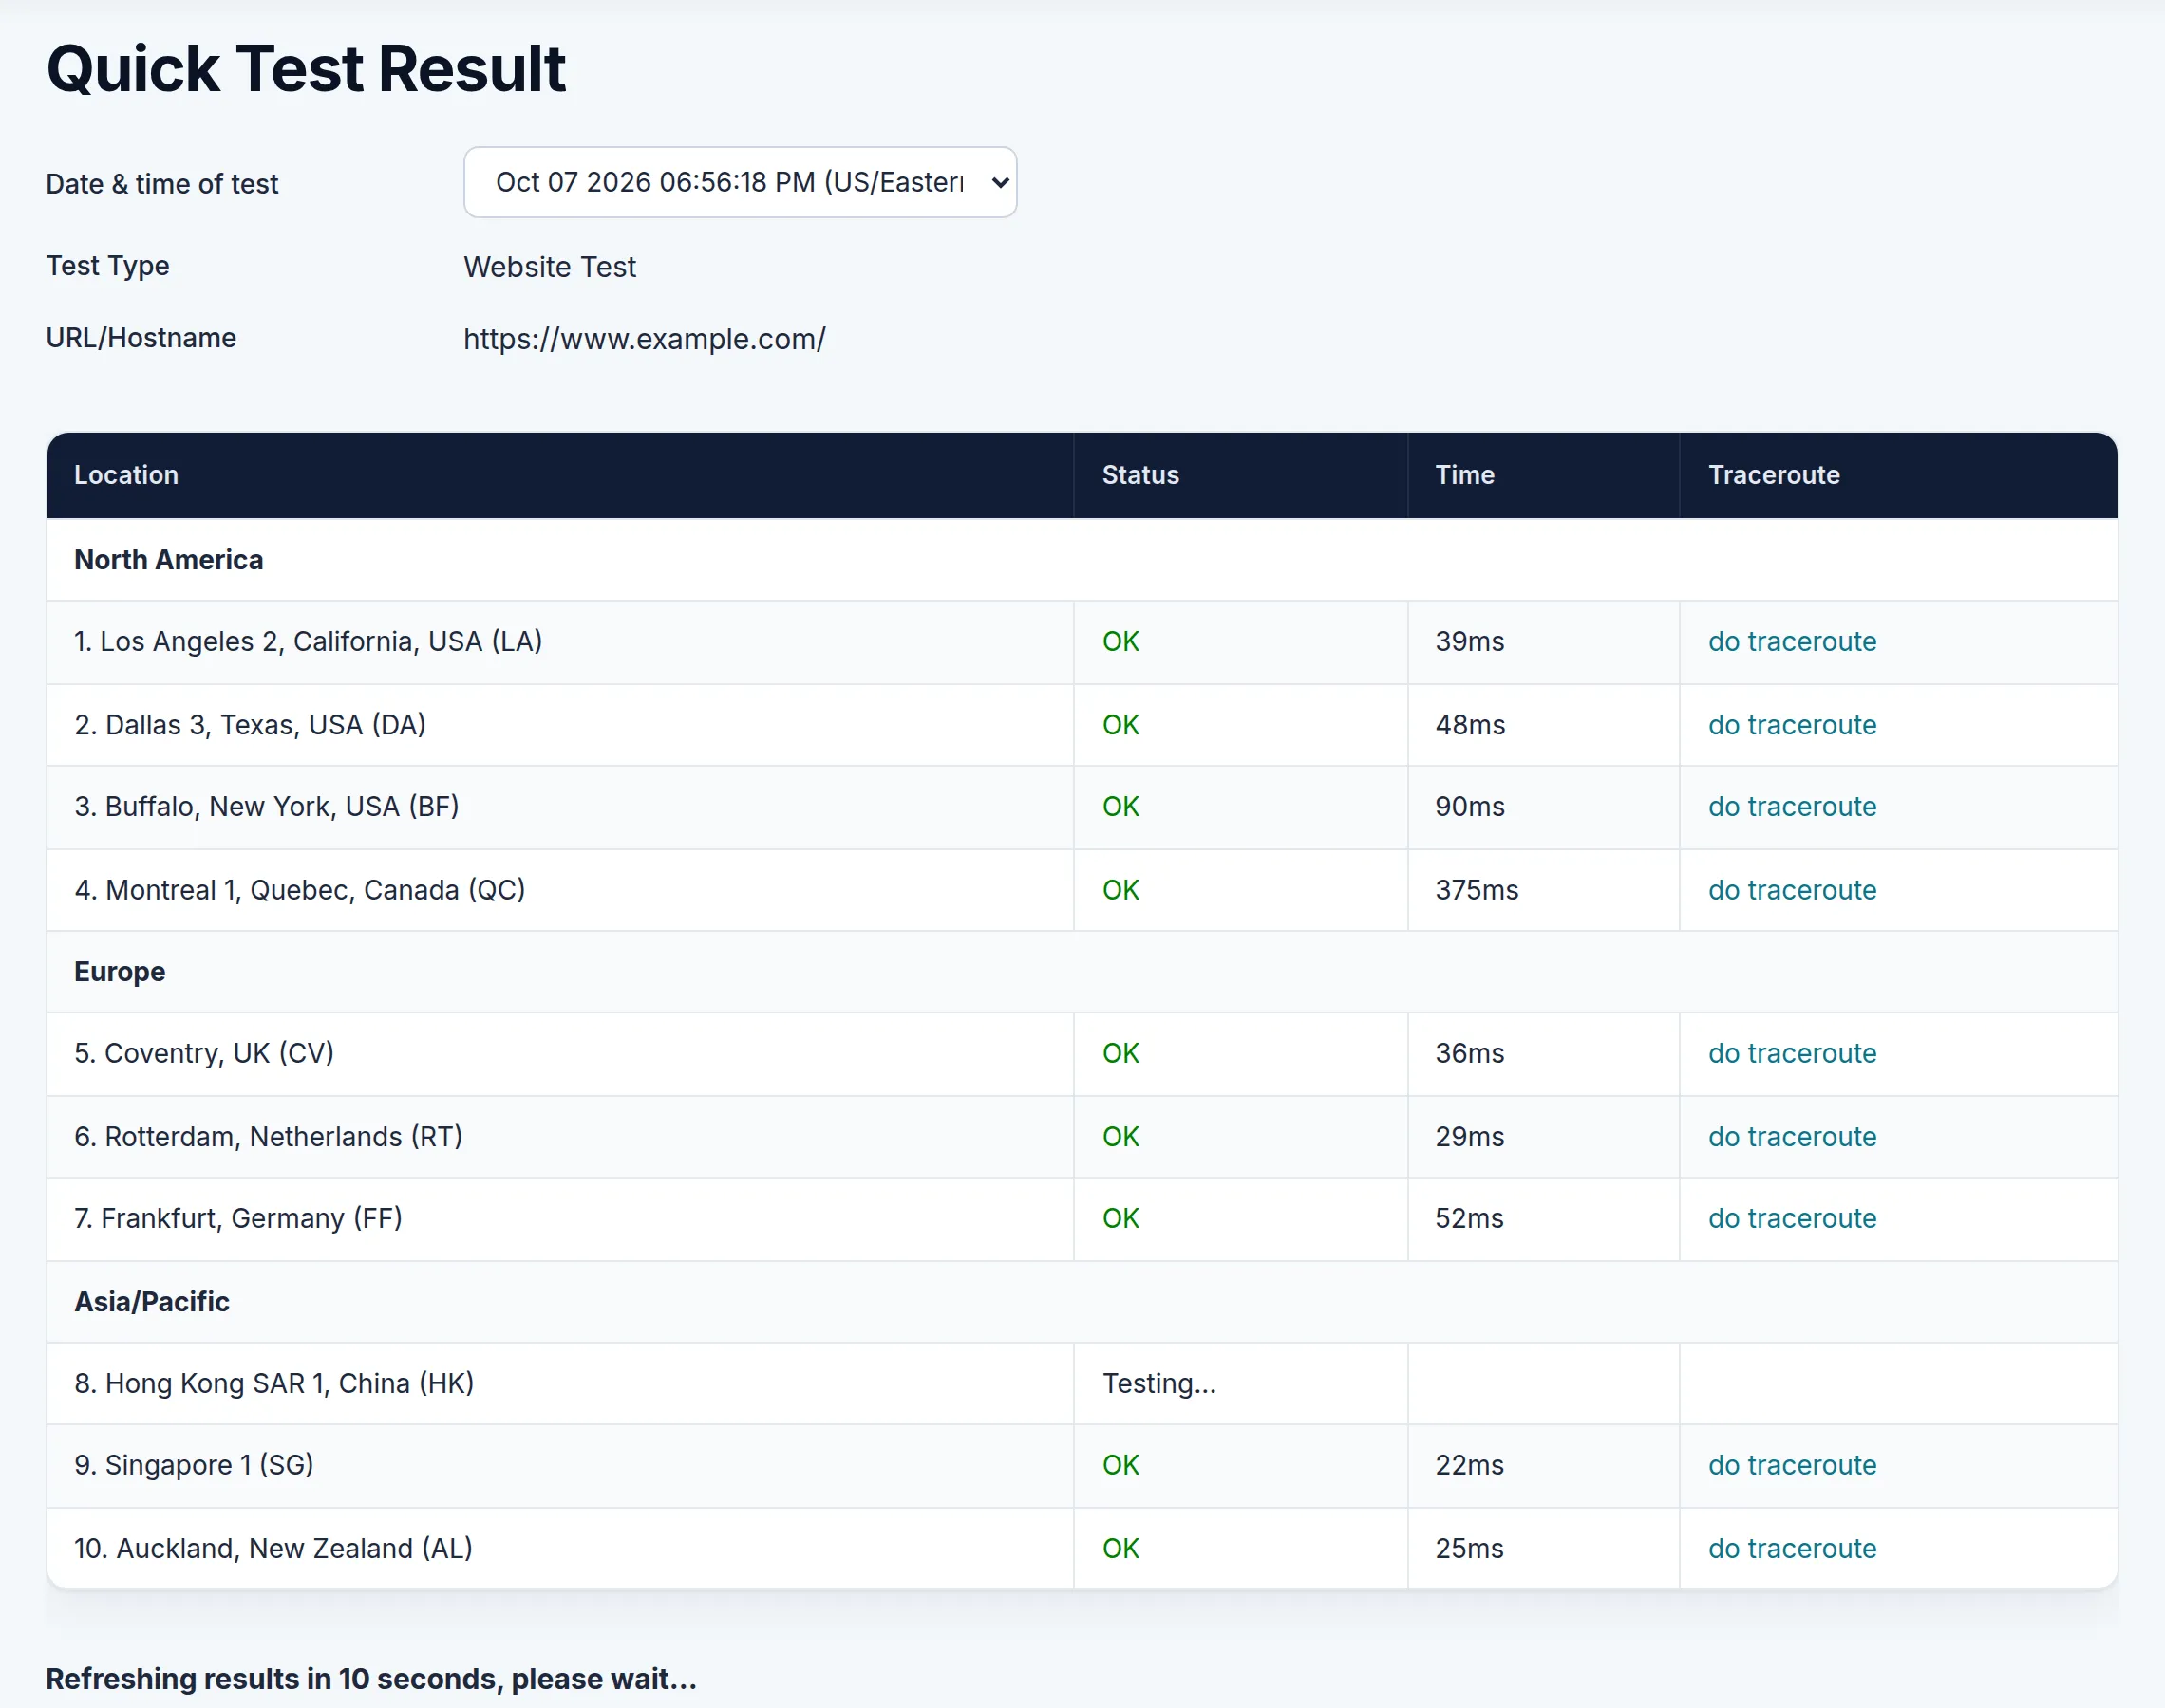Click the Quick Test Result heading
The width and height of the screenshot is (2165, 1708).
click(306, 69)
